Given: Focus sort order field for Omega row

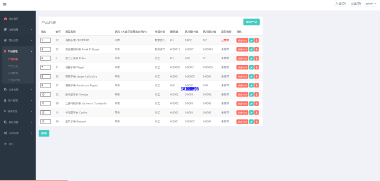Looking at the screenshot, I should coord(46,95).
